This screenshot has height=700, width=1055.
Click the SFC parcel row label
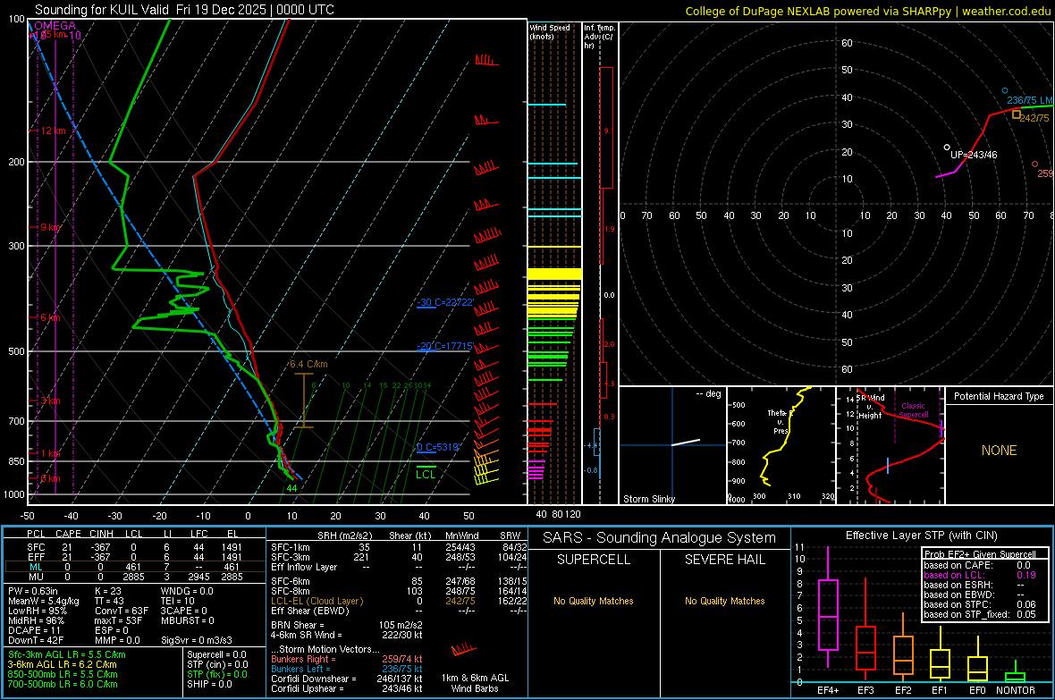36,547
